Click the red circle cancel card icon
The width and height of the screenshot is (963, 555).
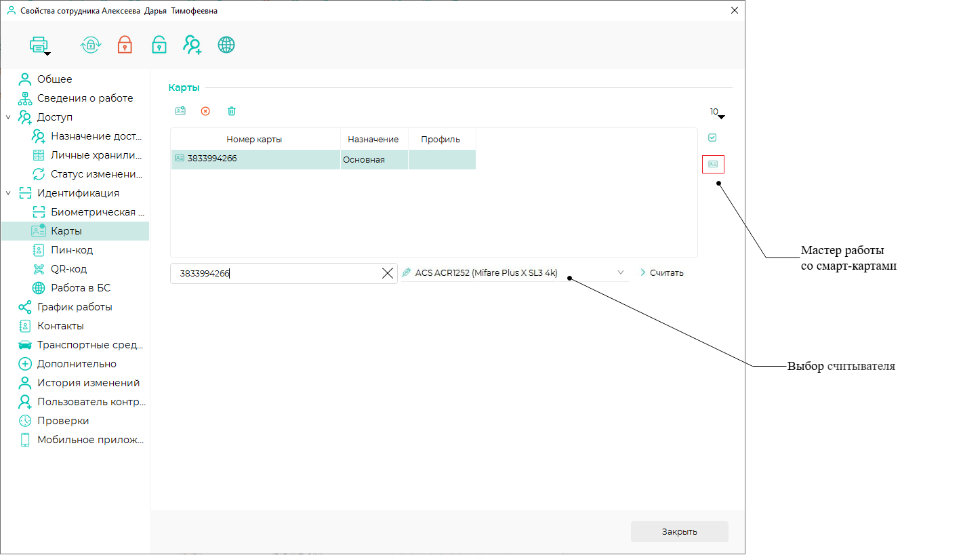(205, 111)
